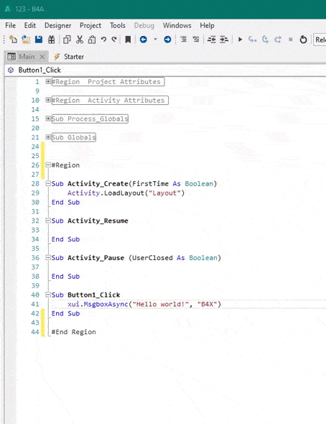
Task: Open the Project menu
Action: click(x=90, y=25)
